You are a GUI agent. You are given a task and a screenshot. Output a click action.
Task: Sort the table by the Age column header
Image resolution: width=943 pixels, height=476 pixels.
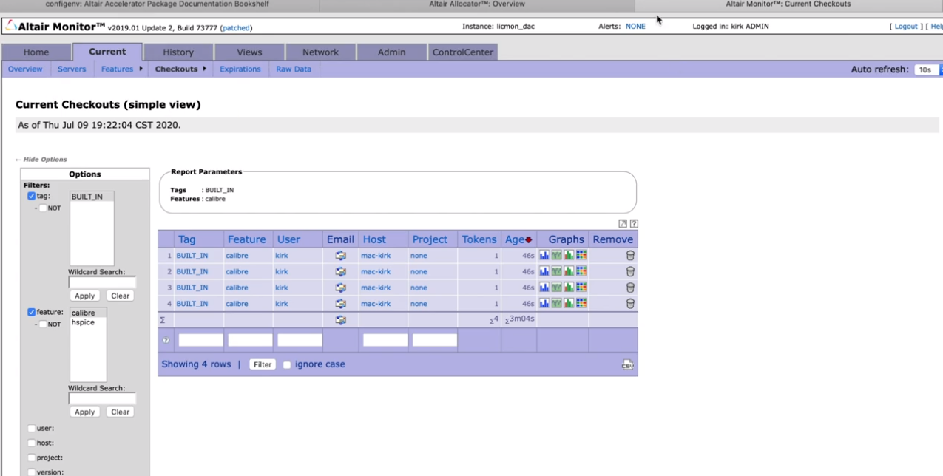pos(515,239)
